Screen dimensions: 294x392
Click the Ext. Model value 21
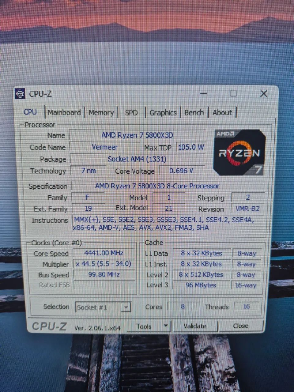coord(169,209)
